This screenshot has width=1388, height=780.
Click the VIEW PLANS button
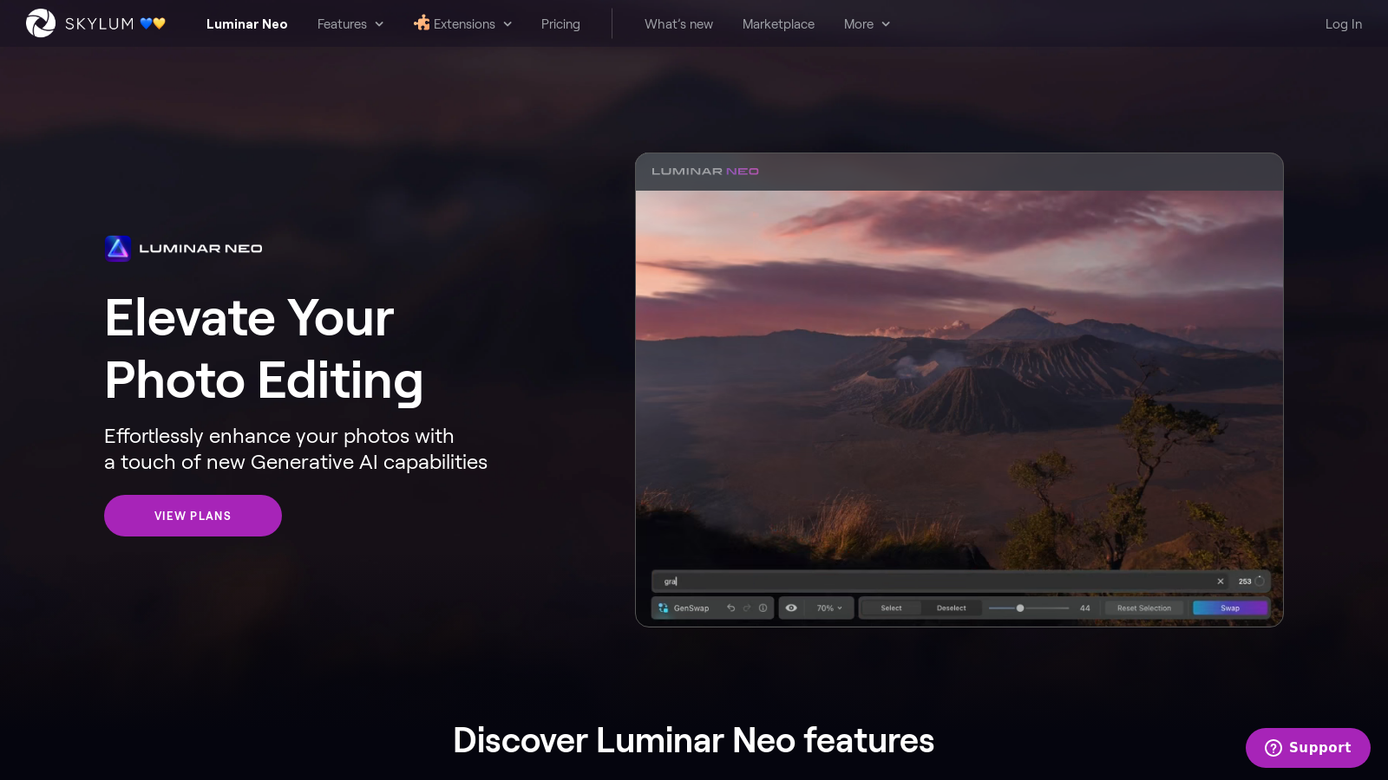point(193,516)
